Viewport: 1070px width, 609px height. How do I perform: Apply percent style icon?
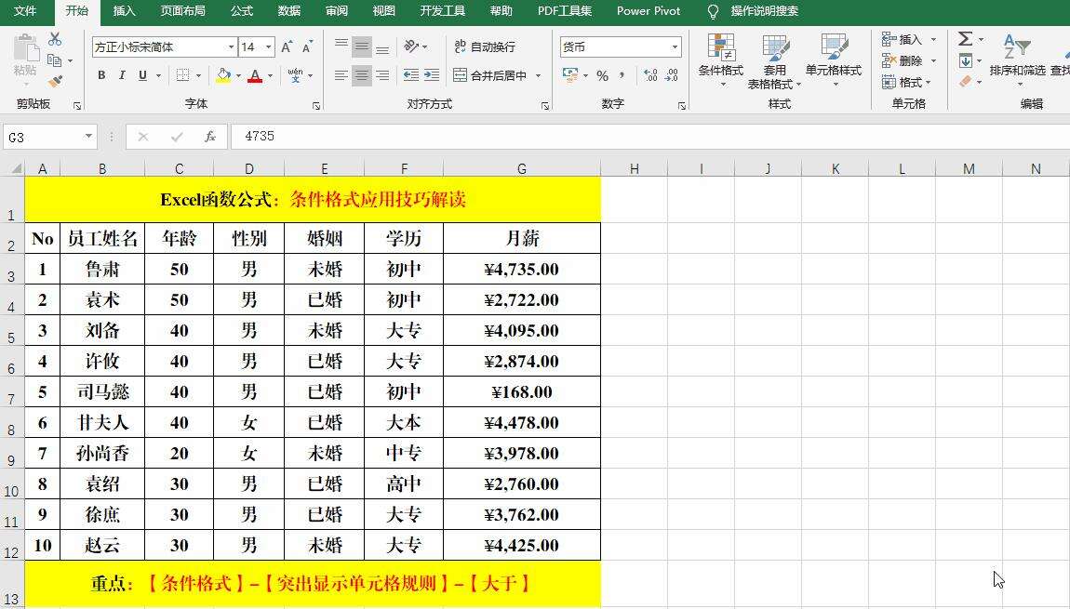(x=603, y=75)
